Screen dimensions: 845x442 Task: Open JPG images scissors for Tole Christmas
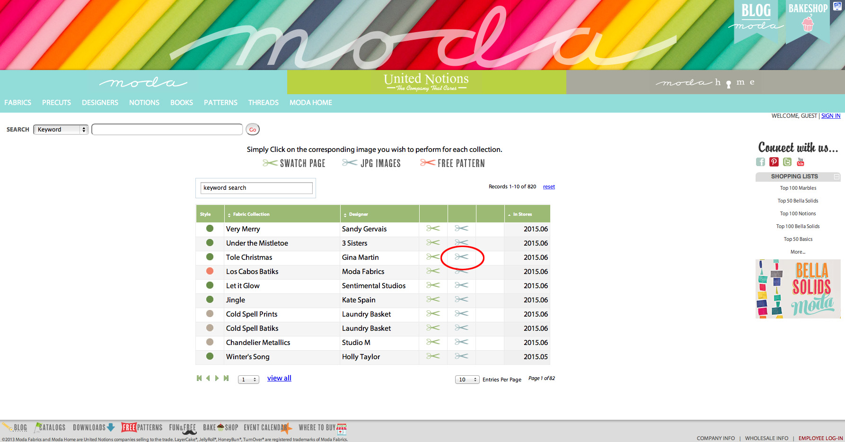tap(461, 257)
